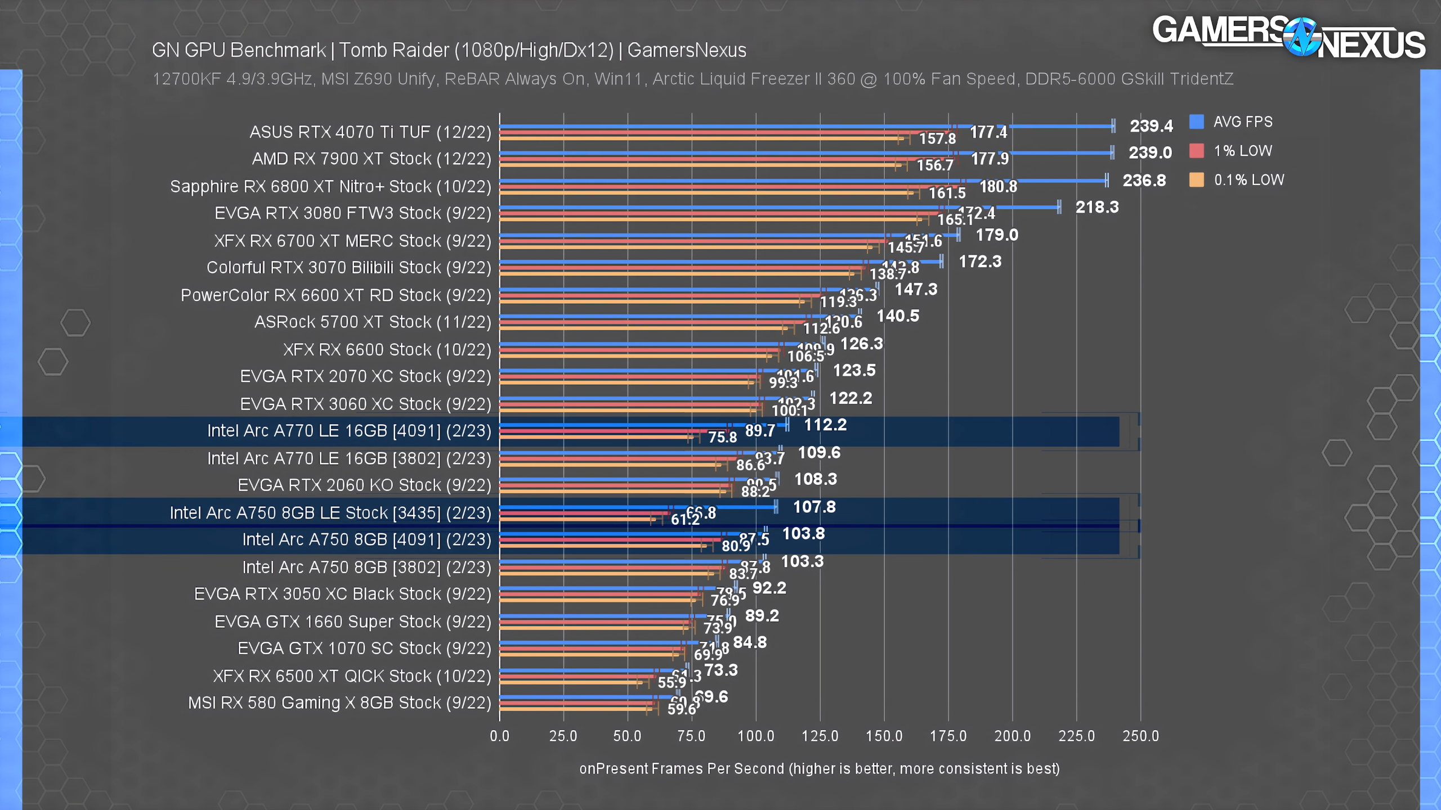1441x810 pixels.
Task: Click the label 'XFX RX 6600 Stock (10/22)'
Action: 387,350
